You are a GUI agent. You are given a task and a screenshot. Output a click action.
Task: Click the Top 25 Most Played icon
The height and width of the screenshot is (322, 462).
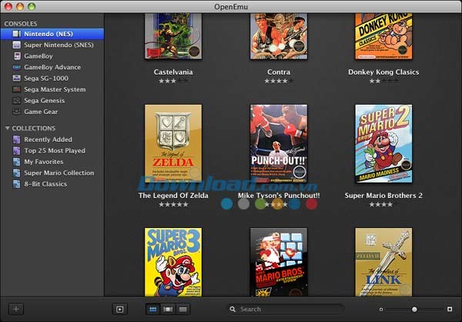pyautogui.click(x=16, y=151)
